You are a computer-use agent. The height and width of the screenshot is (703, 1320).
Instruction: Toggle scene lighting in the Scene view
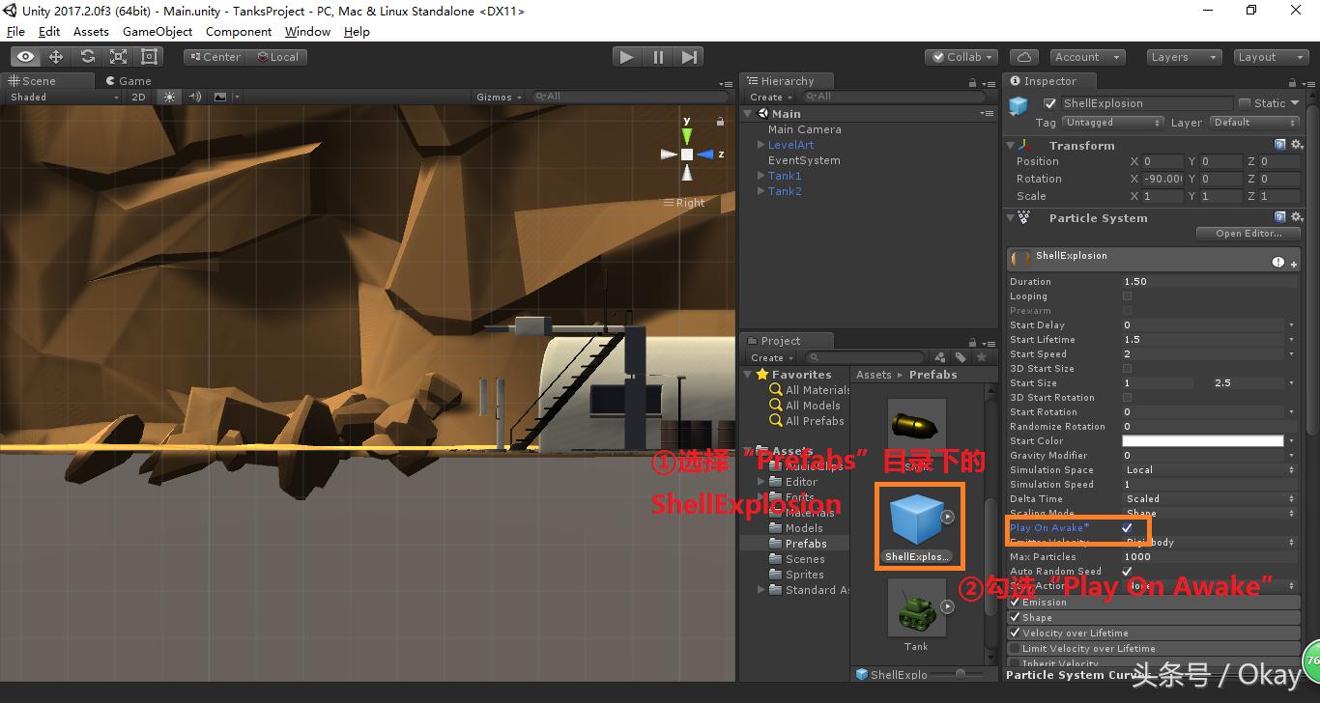(169, 97)
